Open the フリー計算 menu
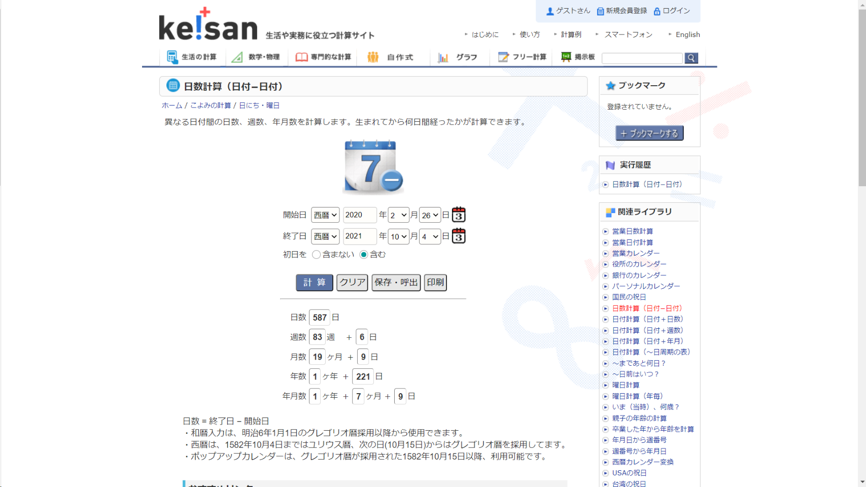This screenshot has height=487, width=866. coord(523,57)
